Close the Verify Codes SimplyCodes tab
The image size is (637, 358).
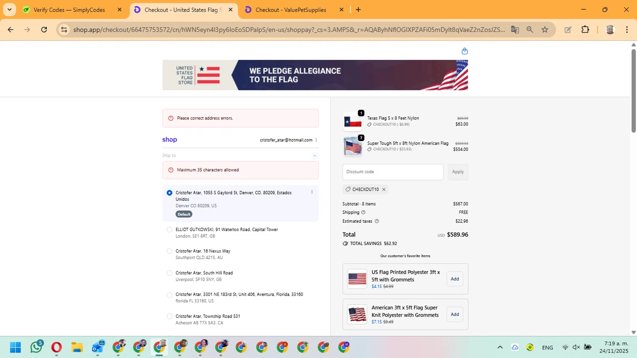[x=119, y=10]
